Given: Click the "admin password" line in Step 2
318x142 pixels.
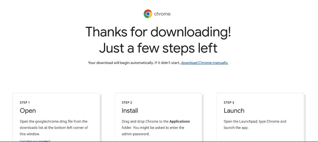Looking at the screenshot, I should 136,134.
